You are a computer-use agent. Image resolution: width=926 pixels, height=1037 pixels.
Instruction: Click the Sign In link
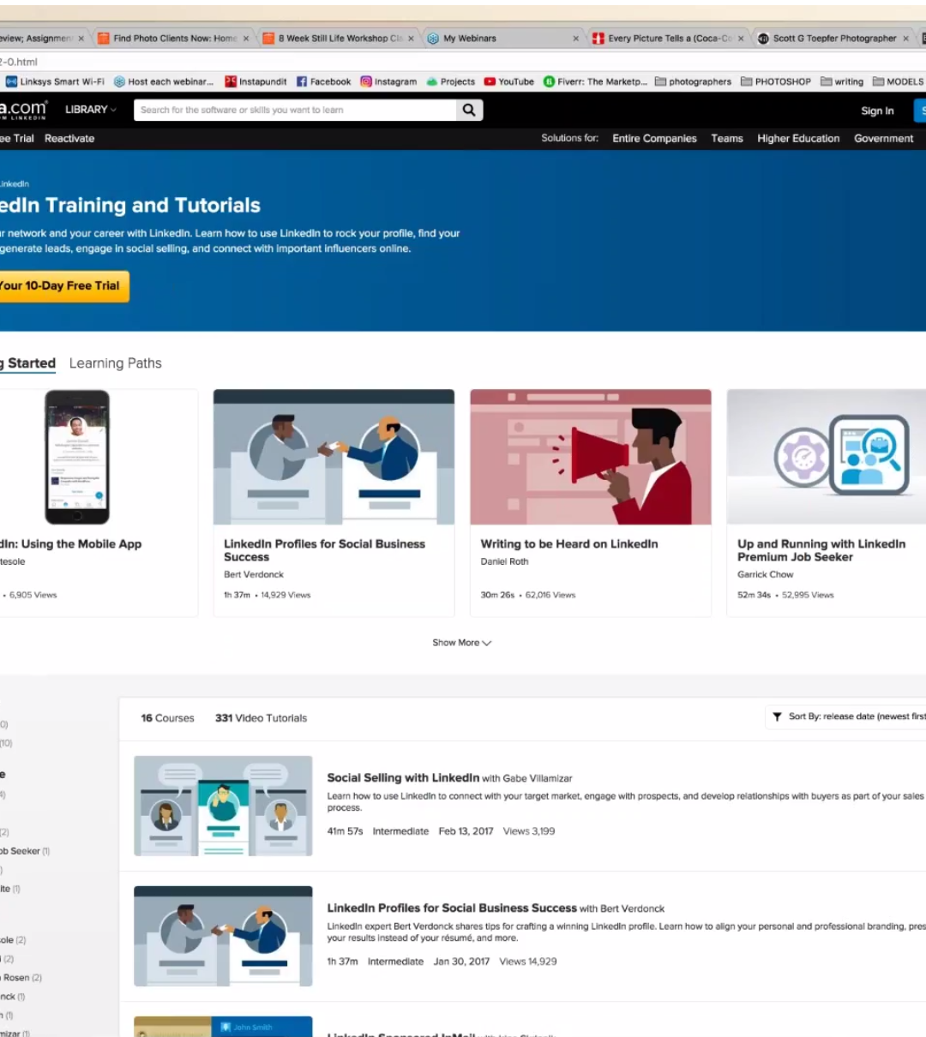click(877, 111)
